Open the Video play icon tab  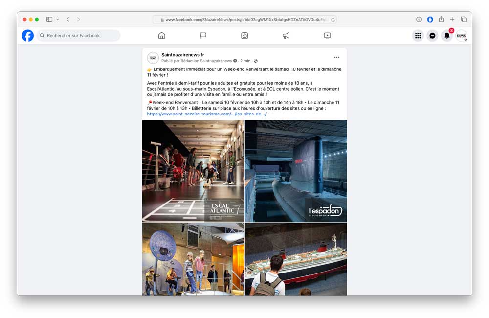click(x=327, y=36)
